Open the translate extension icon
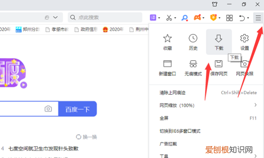 (x=153, y=18)
